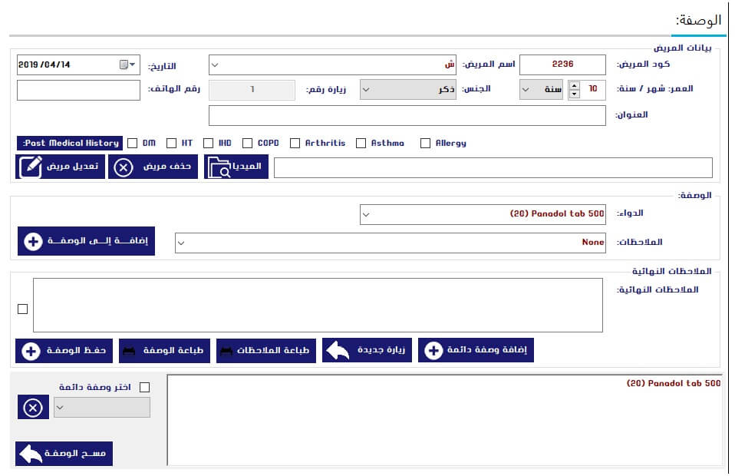This screenshot has height=476, width=735.
Task: Click the circled X icon on حذف مريض
Action: pos(124,167)
